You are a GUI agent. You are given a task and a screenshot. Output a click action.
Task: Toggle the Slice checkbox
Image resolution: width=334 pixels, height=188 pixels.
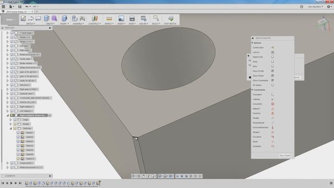(272, 66)
